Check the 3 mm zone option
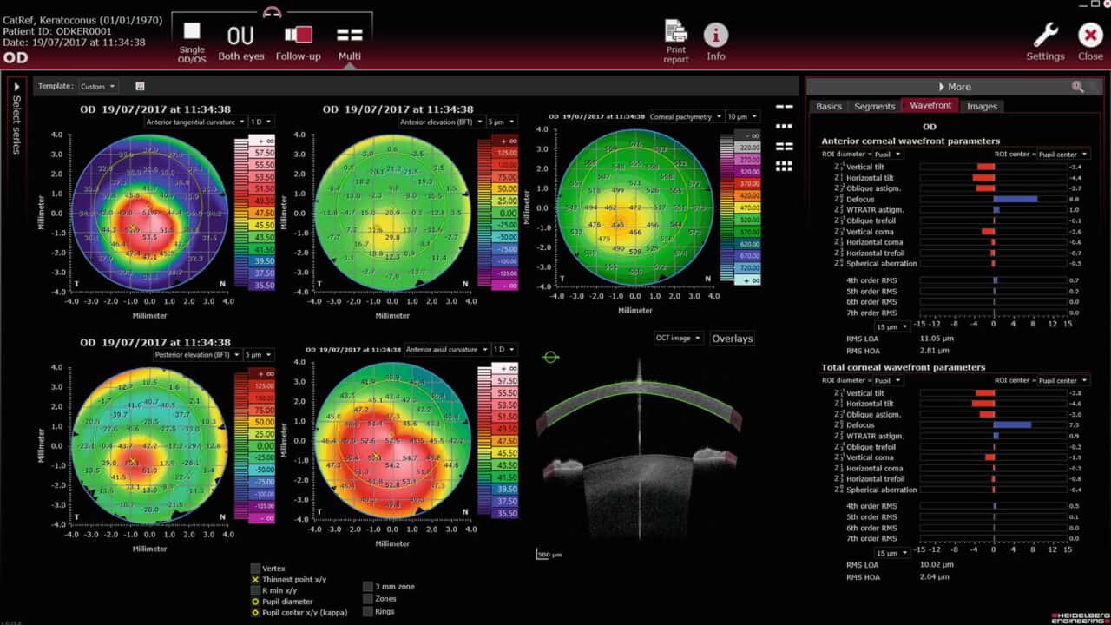The height and width of the screenshot is (625, 1111). pos(368,586)
